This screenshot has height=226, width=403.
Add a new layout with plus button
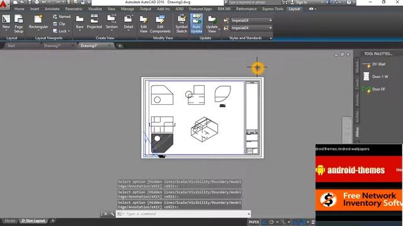[x=53, y=220]
